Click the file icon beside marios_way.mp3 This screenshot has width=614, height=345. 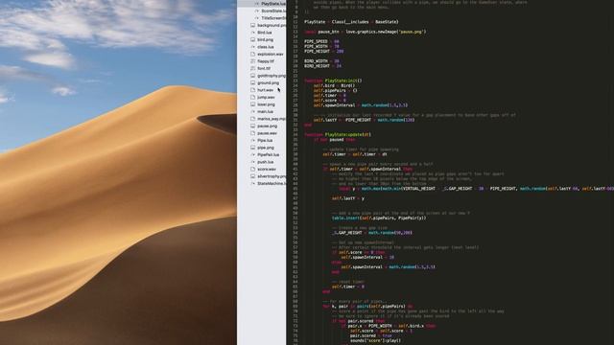click(253, 119)
